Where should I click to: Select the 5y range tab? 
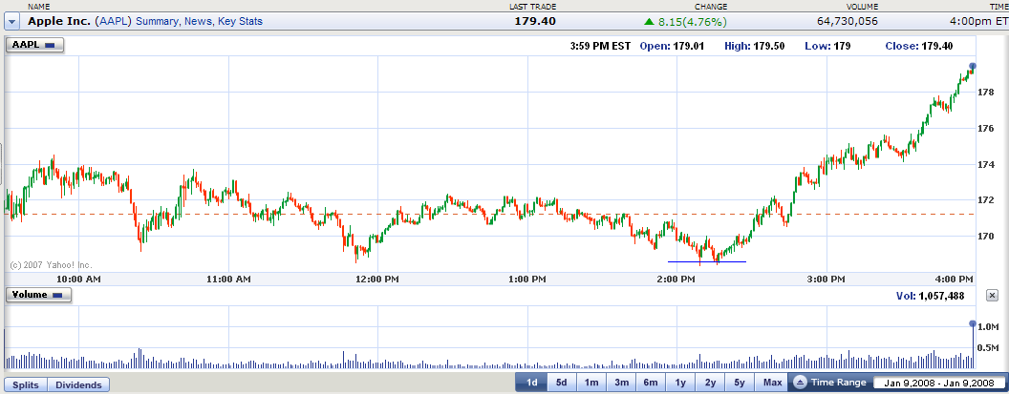pos(740,383)
